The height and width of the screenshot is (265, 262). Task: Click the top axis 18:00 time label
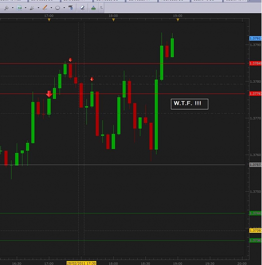[x=113, y=16]
